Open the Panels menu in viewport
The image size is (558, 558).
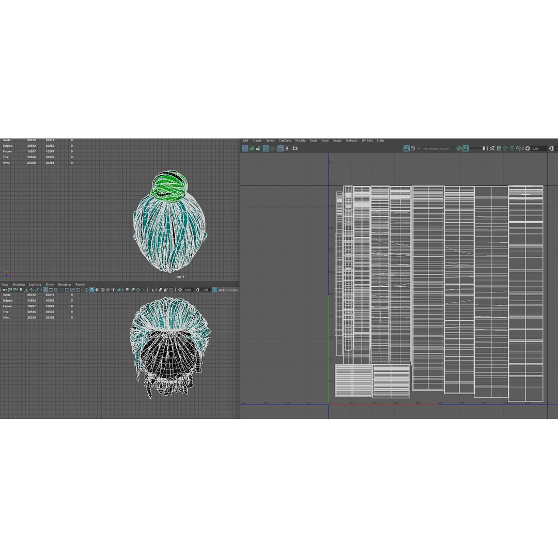80,284
